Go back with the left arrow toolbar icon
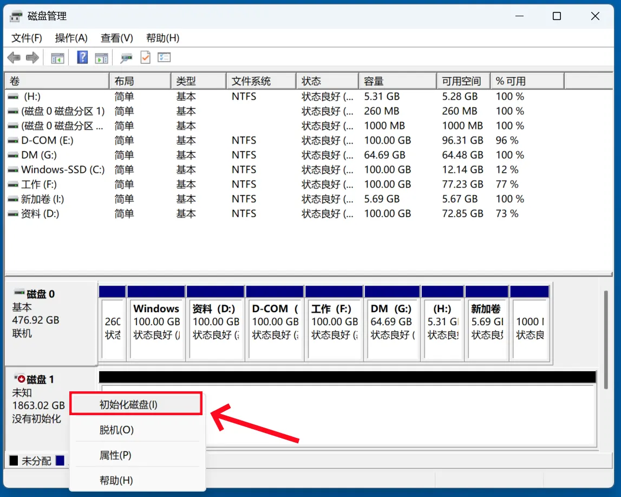Image resolution: width=621 pixels, height=497 pixels. point(14,58)
